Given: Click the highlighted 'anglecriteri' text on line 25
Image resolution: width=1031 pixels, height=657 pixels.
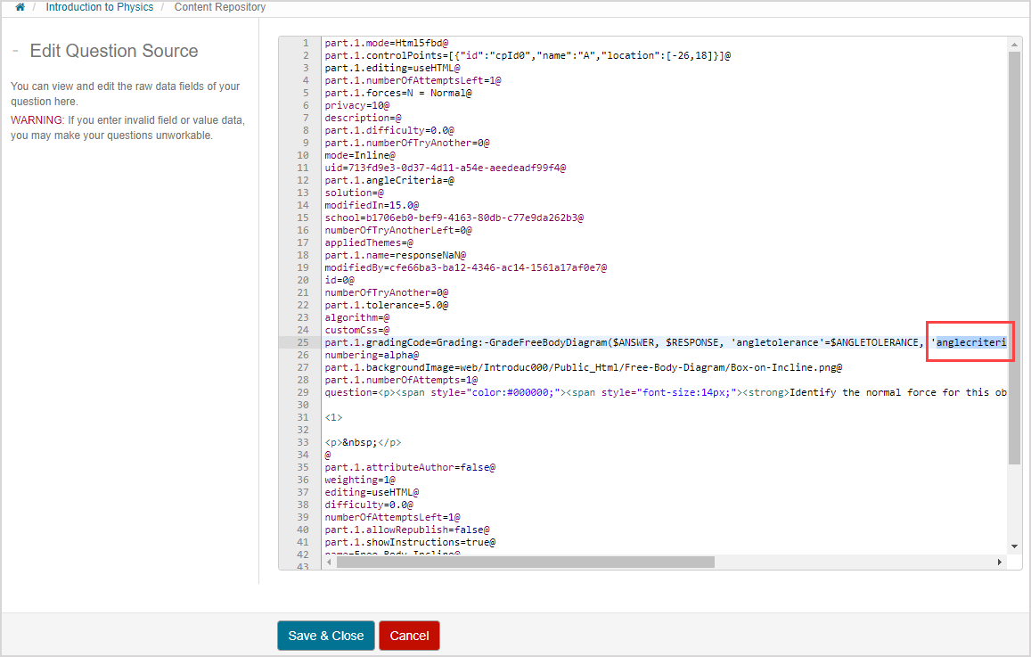Looking at the screenshot, I should pyautogui.click(x=970, y=342).
